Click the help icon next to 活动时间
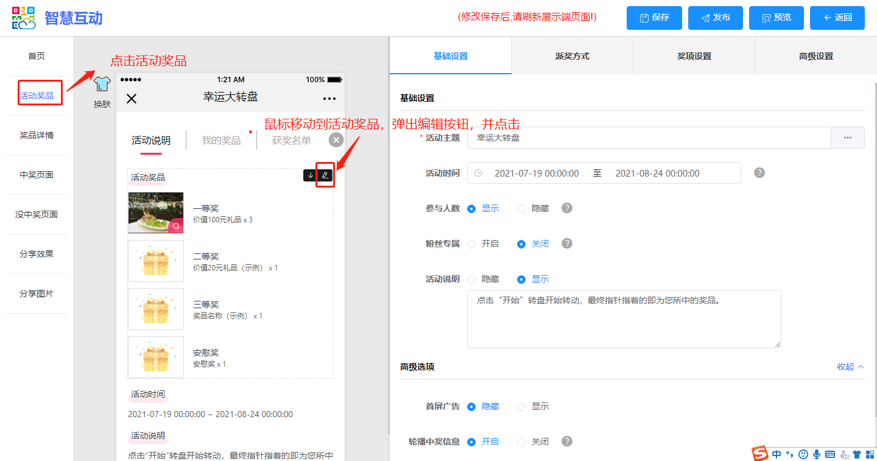Viewport: 877px width, 461px height. (x=759, y=173)
